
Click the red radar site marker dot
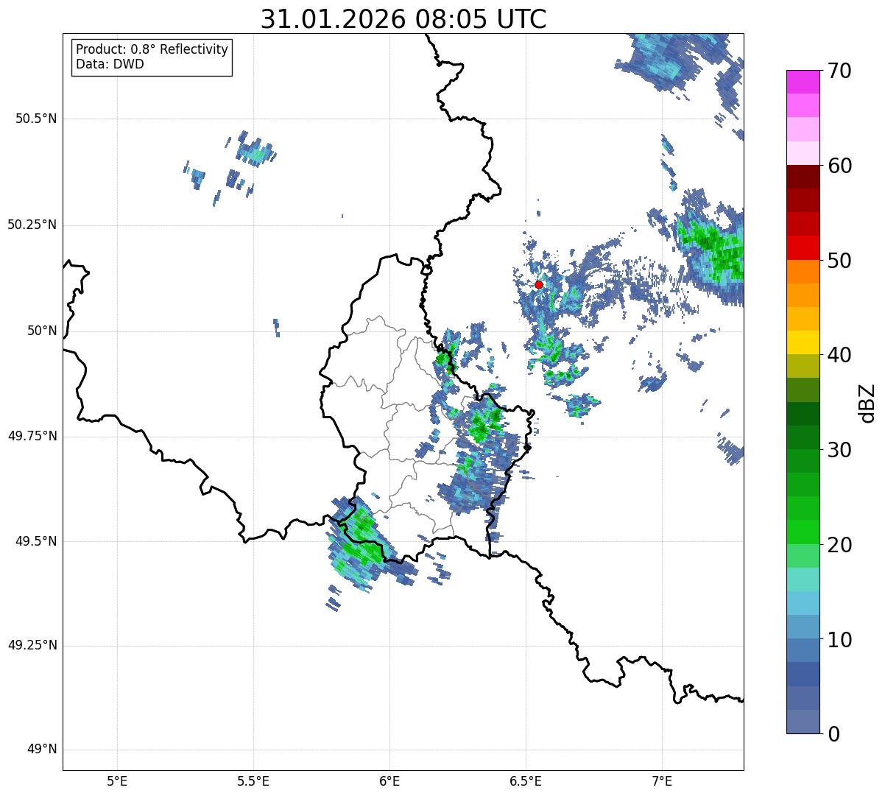point(538,284)
